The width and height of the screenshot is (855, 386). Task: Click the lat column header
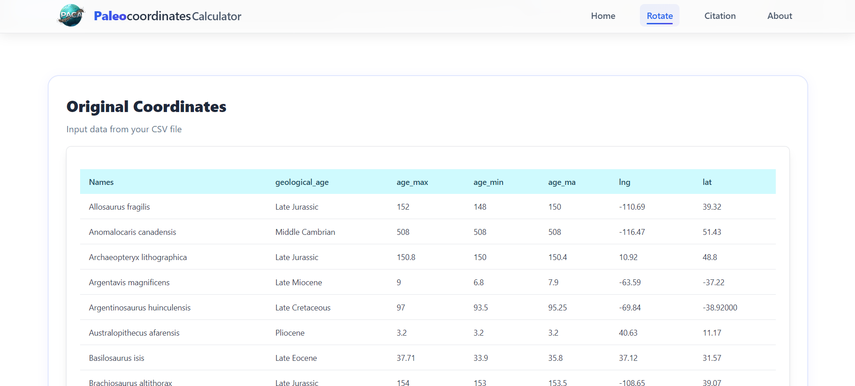pyautogui.click(x=707, y=182)
